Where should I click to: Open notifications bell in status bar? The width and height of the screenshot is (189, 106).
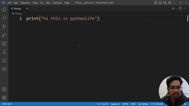(185, 104)
